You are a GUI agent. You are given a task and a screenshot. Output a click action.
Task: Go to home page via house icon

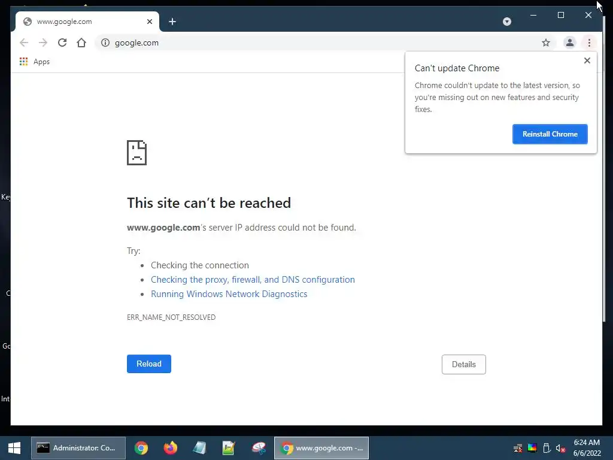click(x=81, y=43)
